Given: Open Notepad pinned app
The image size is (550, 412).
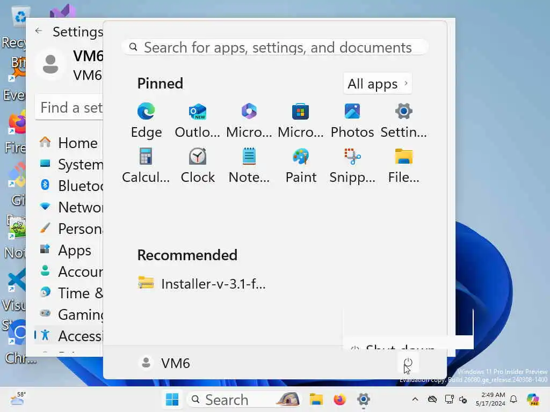Looking at the screenshot, I should [249, 166].
